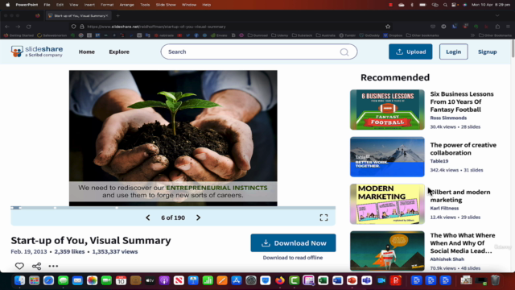
Task: Open the three-dot more options menu
Action: point(53,266)
